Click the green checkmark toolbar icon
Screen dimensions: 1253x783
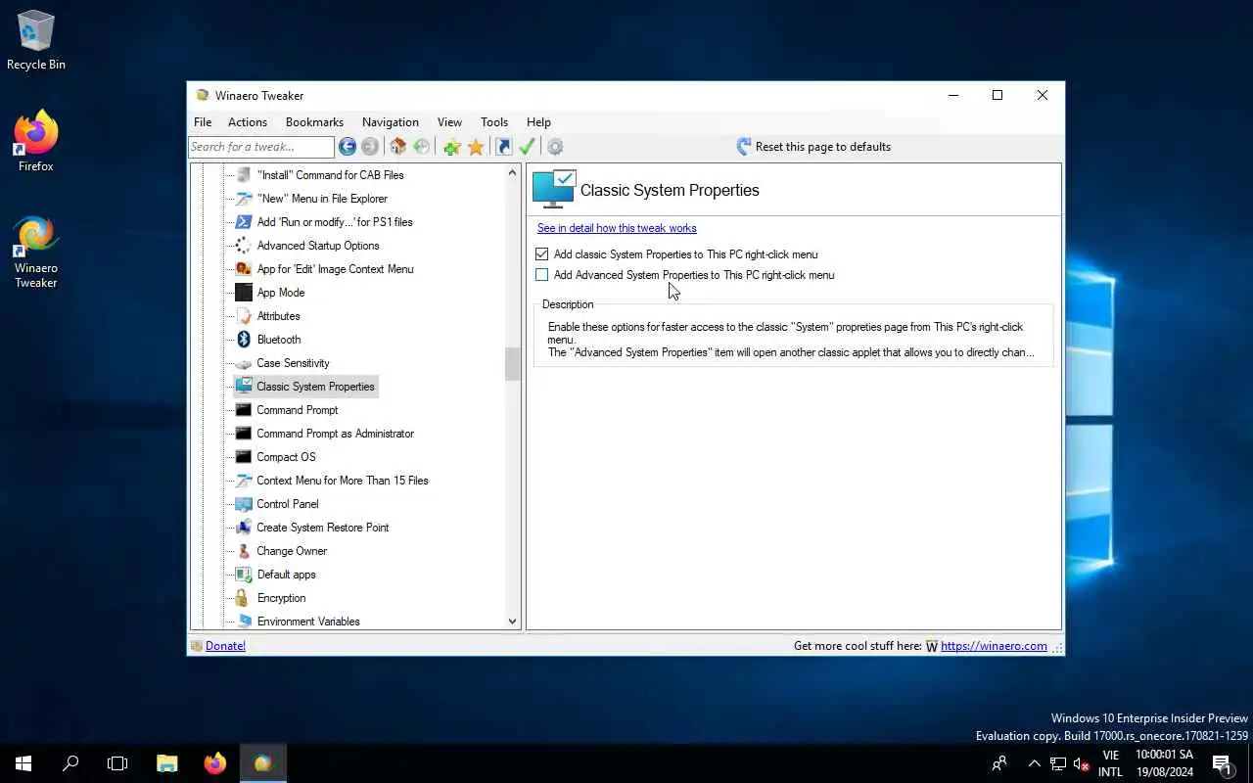click(x=527, y=147)
